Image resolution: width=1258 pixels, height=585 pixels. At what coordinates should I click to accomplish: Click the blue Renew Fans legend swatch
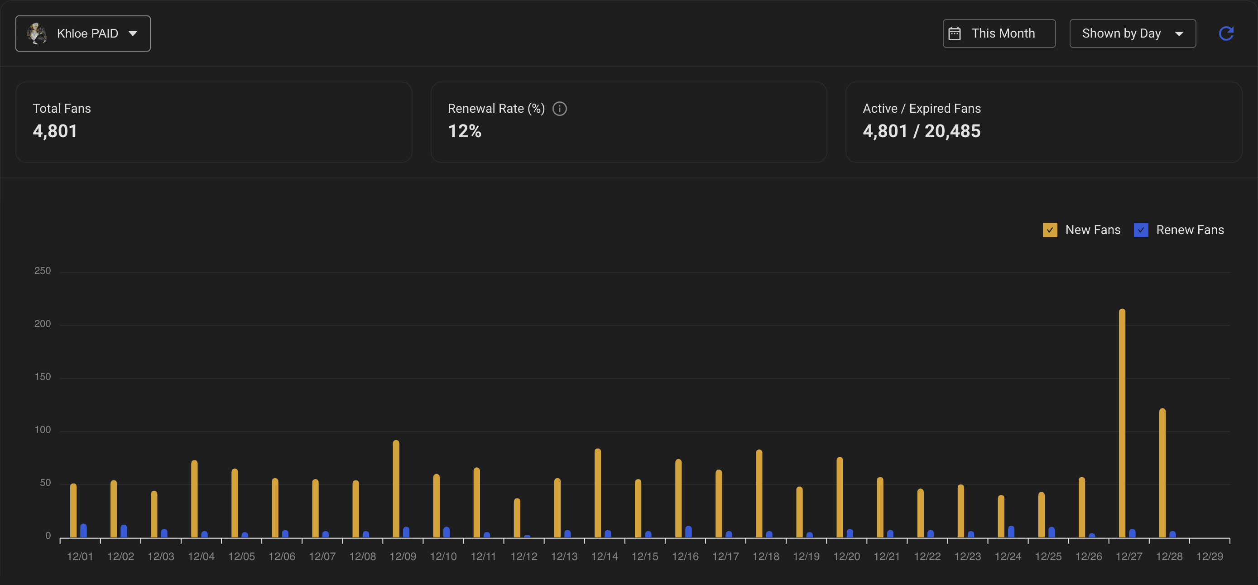[1141, 230]
